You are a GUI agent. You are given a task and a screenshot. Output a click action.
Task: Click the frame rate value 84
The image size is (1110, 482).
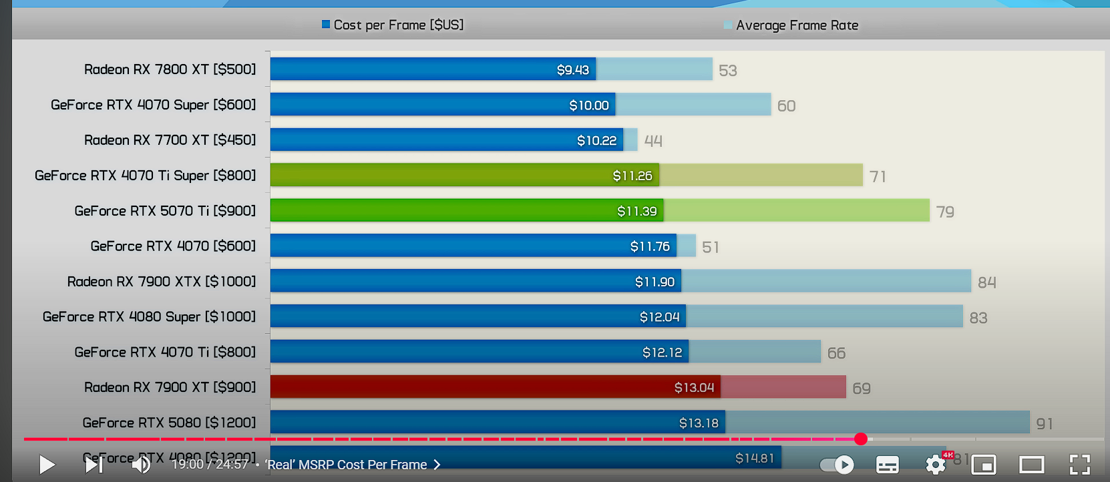tap(987, 283)
